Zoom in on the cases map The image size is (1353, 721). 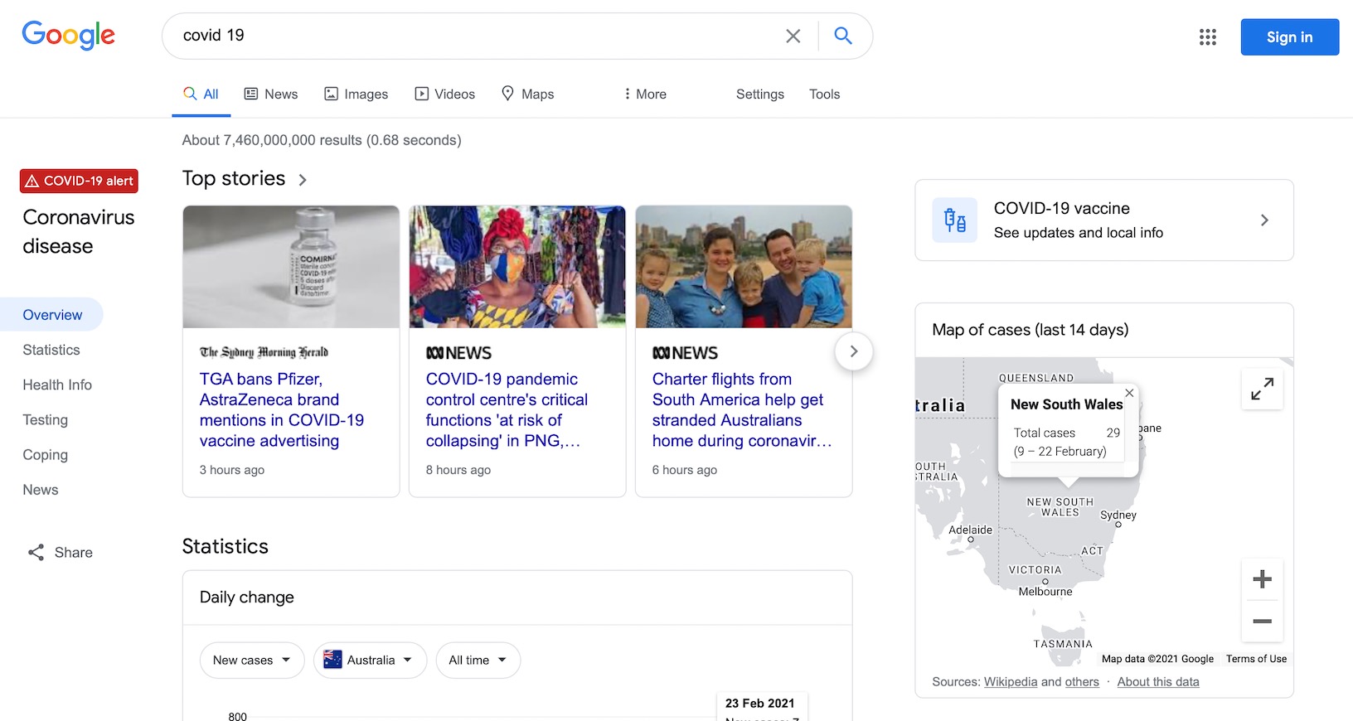pos(1262,579)
